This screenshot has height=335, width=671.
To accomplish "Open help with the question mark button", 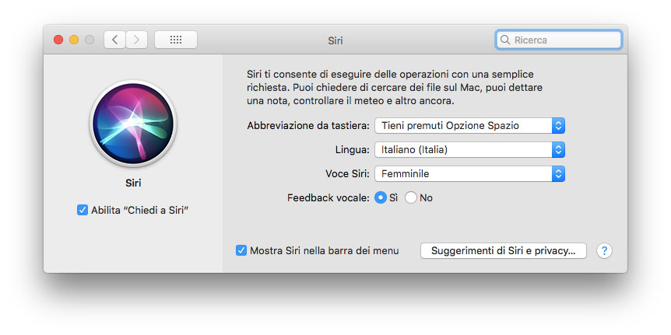I will point(604,250).
